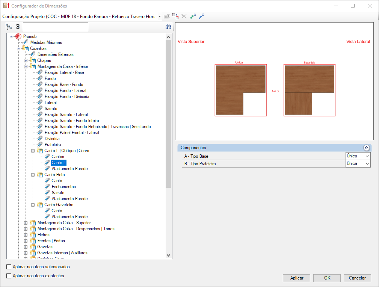Select the 'Fundo' tree item

point(50,79)
